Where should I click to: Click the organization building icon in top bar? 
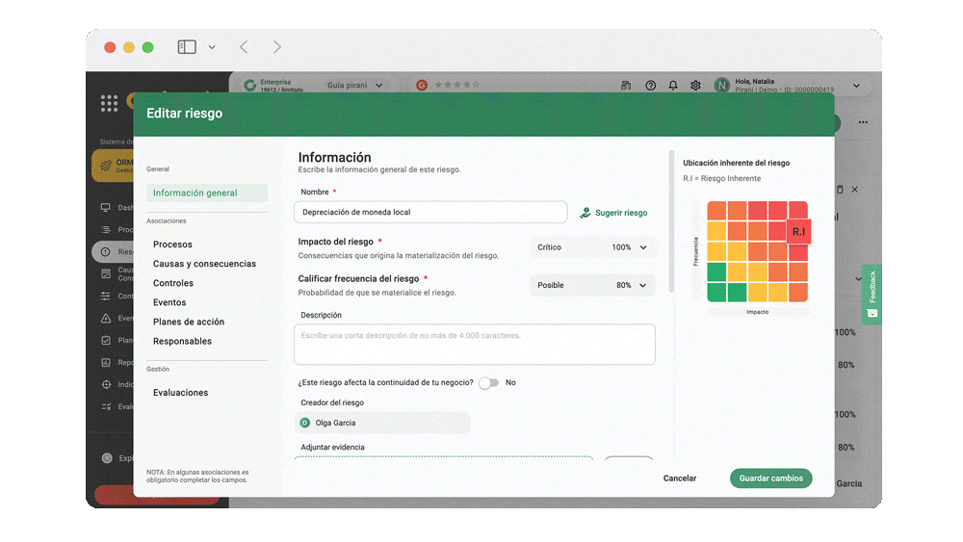[x=626, y=86]
